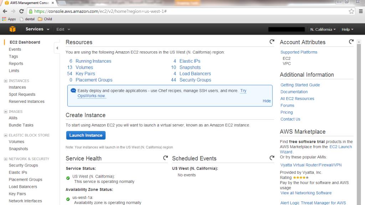Open Alert Logic Threat Manager for AWS
365x205 pixels.
313,203
